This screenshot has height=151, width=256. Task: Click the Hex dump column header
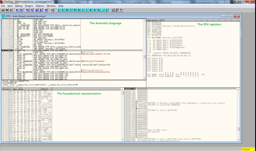pos(27,89)
